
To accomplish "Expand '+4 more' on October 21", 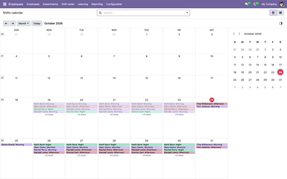I will tap(114, 115).
